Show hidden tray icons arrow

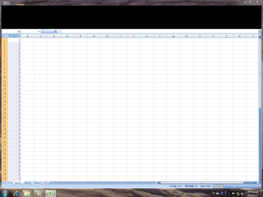(229, 194)
